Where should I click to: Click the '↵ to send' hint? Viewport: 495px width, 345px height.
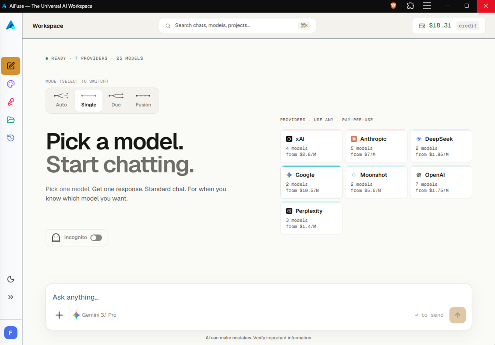429,315
